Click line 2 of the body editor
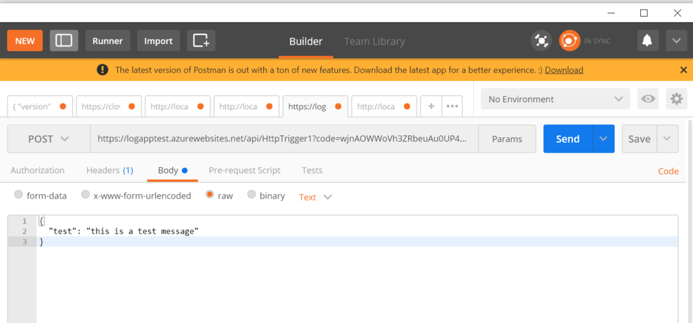Image resolution: width=693 pixels, height=323 pixels. 357,231
